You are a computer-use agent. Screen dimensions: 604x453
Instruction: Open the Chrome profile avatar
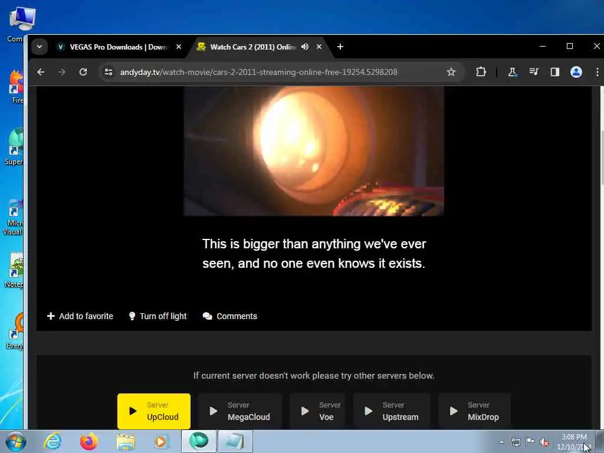tap(576, 72)
